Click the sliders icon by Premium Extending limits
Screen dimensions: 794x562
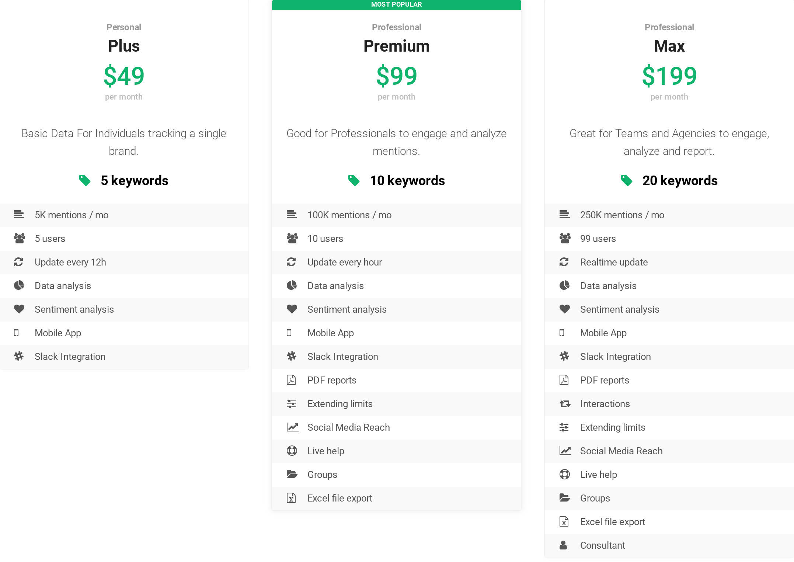(x=291, y=404)
